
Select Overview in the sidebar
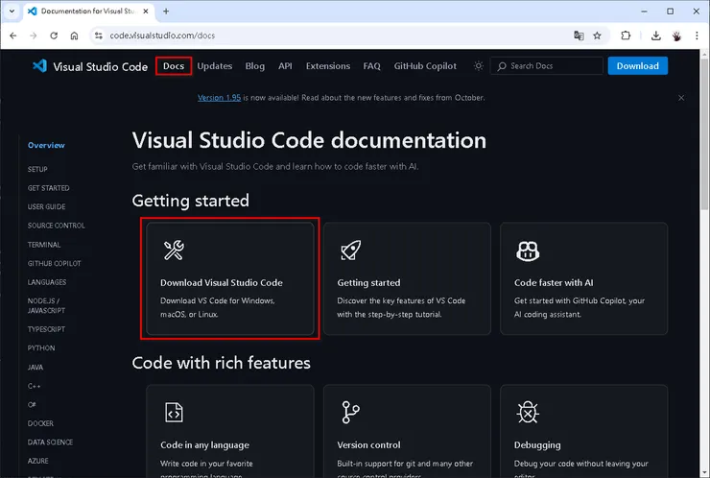46,146
